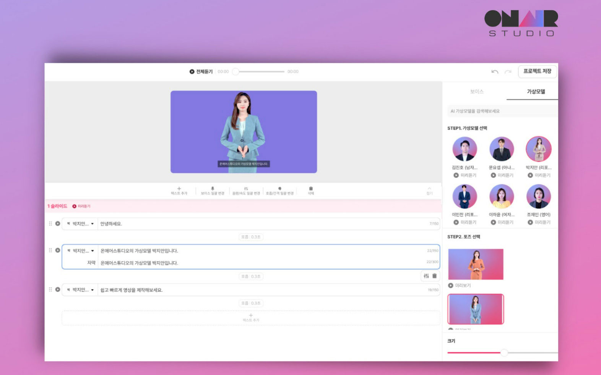Switch to the 보이스 tab

pyautogui.click(x=477, y=92)
